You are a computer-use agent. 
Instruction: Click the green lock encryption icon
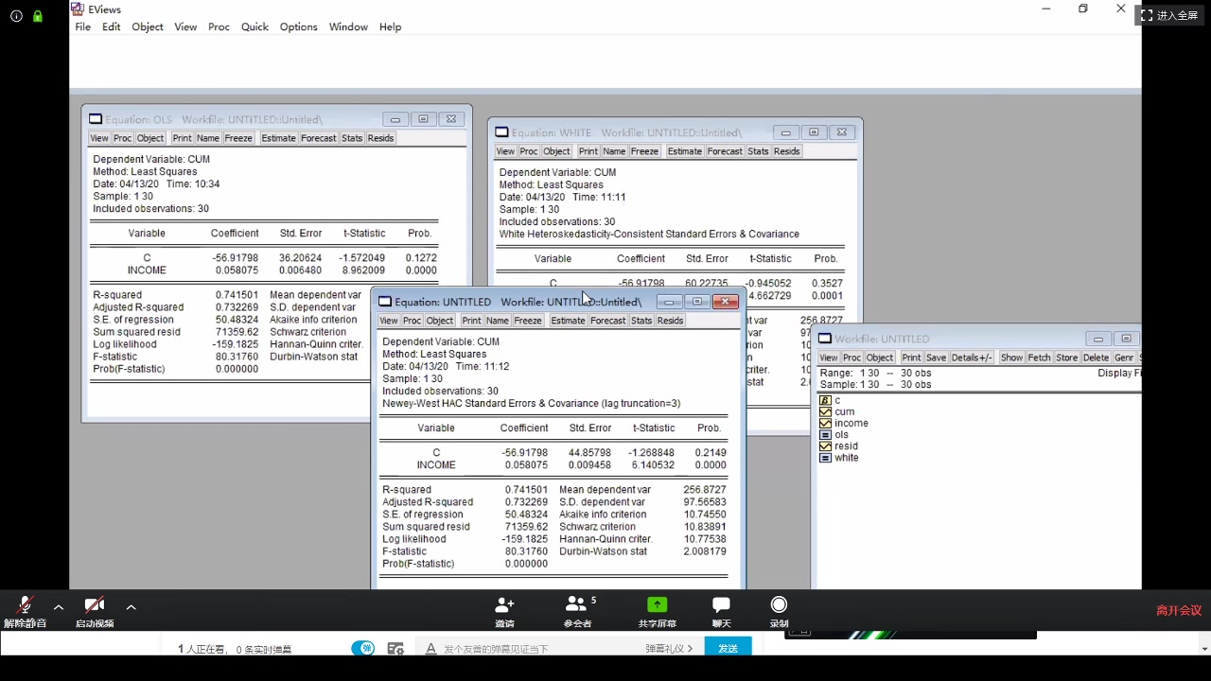pos(38,16)
